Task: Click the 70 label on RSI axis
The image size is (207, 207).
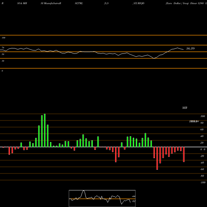Action: tap(3, 48)
